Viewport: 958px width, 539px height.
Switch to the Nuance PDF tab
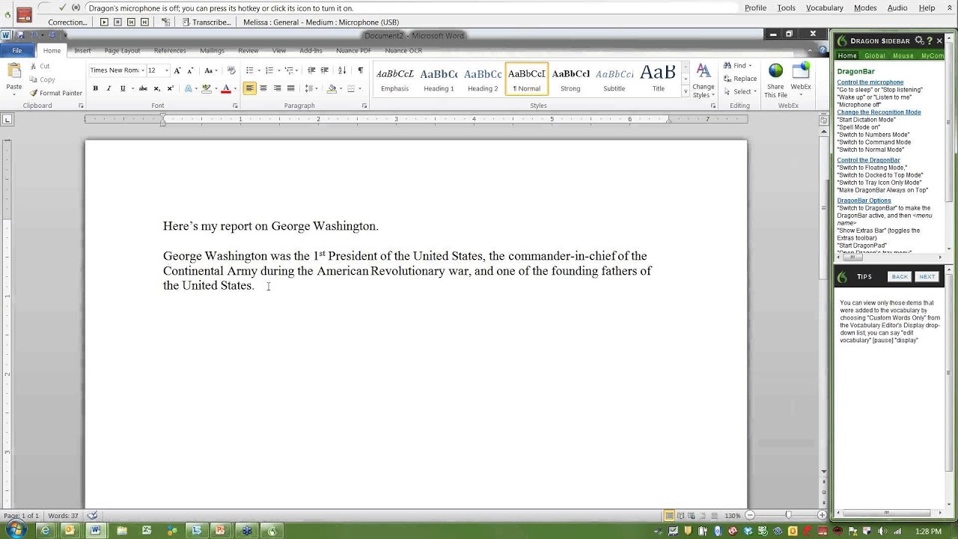(353, 51)
